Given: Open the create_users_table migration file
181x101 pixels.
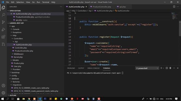Looking at the screenshot, I should pyautogui.click(x=31, y=88).
